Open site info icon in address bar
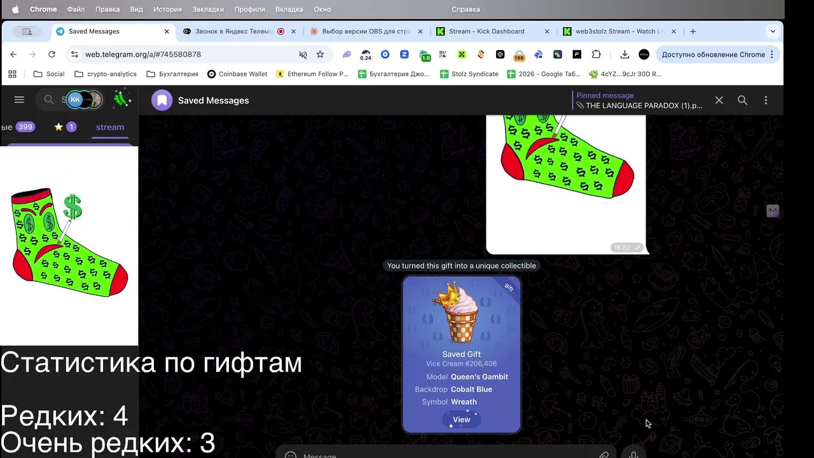 point(74,55)
